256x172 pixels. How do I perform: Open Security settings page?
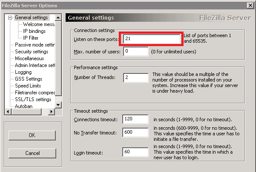(32, 52)
